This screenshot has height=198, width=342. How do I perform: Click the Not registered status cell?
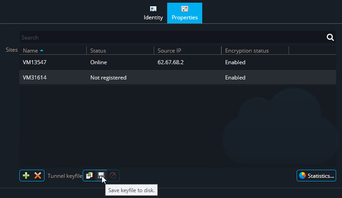point(108,78)
